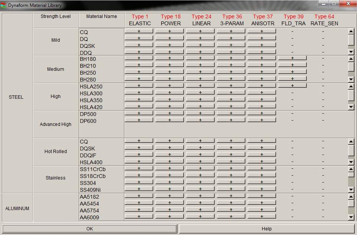Choose Type 36 3-PARAM for AA5754
357x235 pixels.
[x=231, y=209]
